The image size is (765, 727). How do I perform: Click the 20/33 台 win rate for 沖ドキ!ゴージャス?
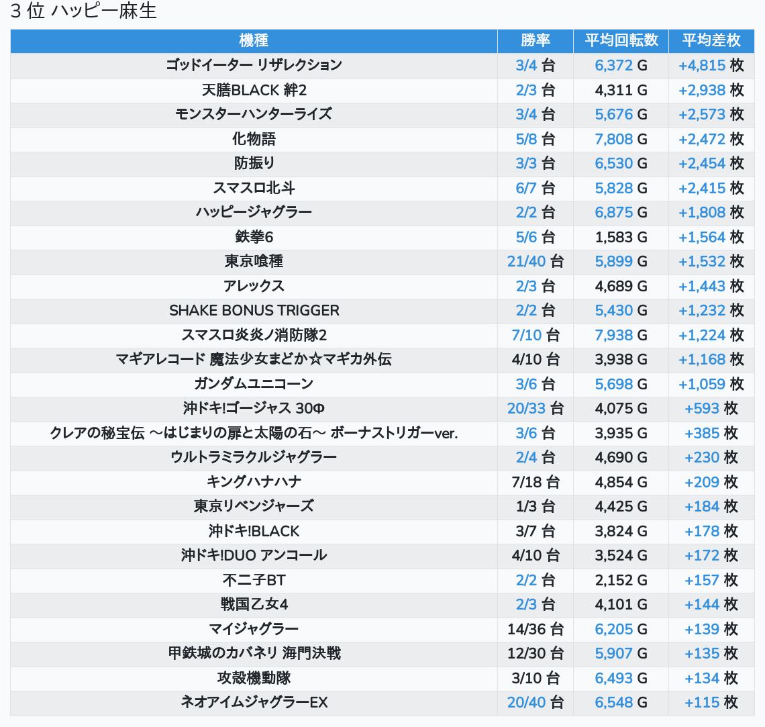point(535,409)
